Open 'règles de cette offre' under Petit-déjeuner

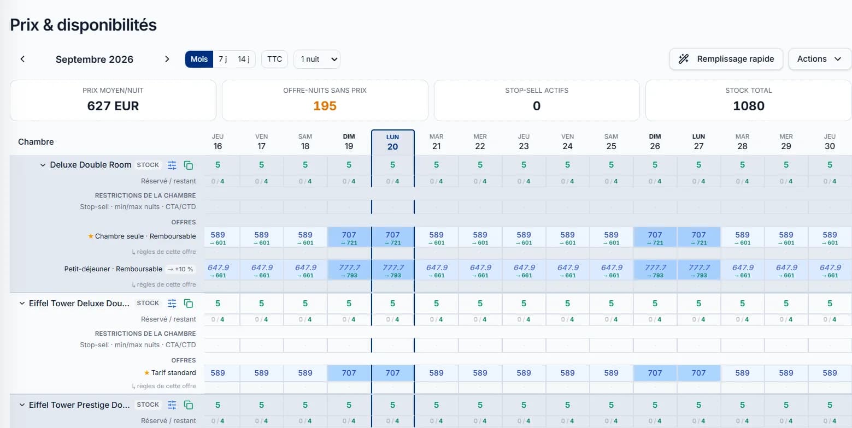[x=164, y=284]
